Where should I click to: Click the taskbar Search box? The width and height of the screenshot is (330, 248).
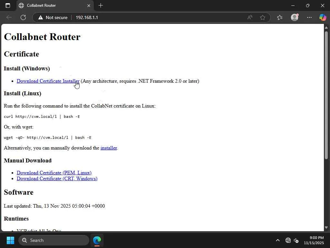pos(54,240)
